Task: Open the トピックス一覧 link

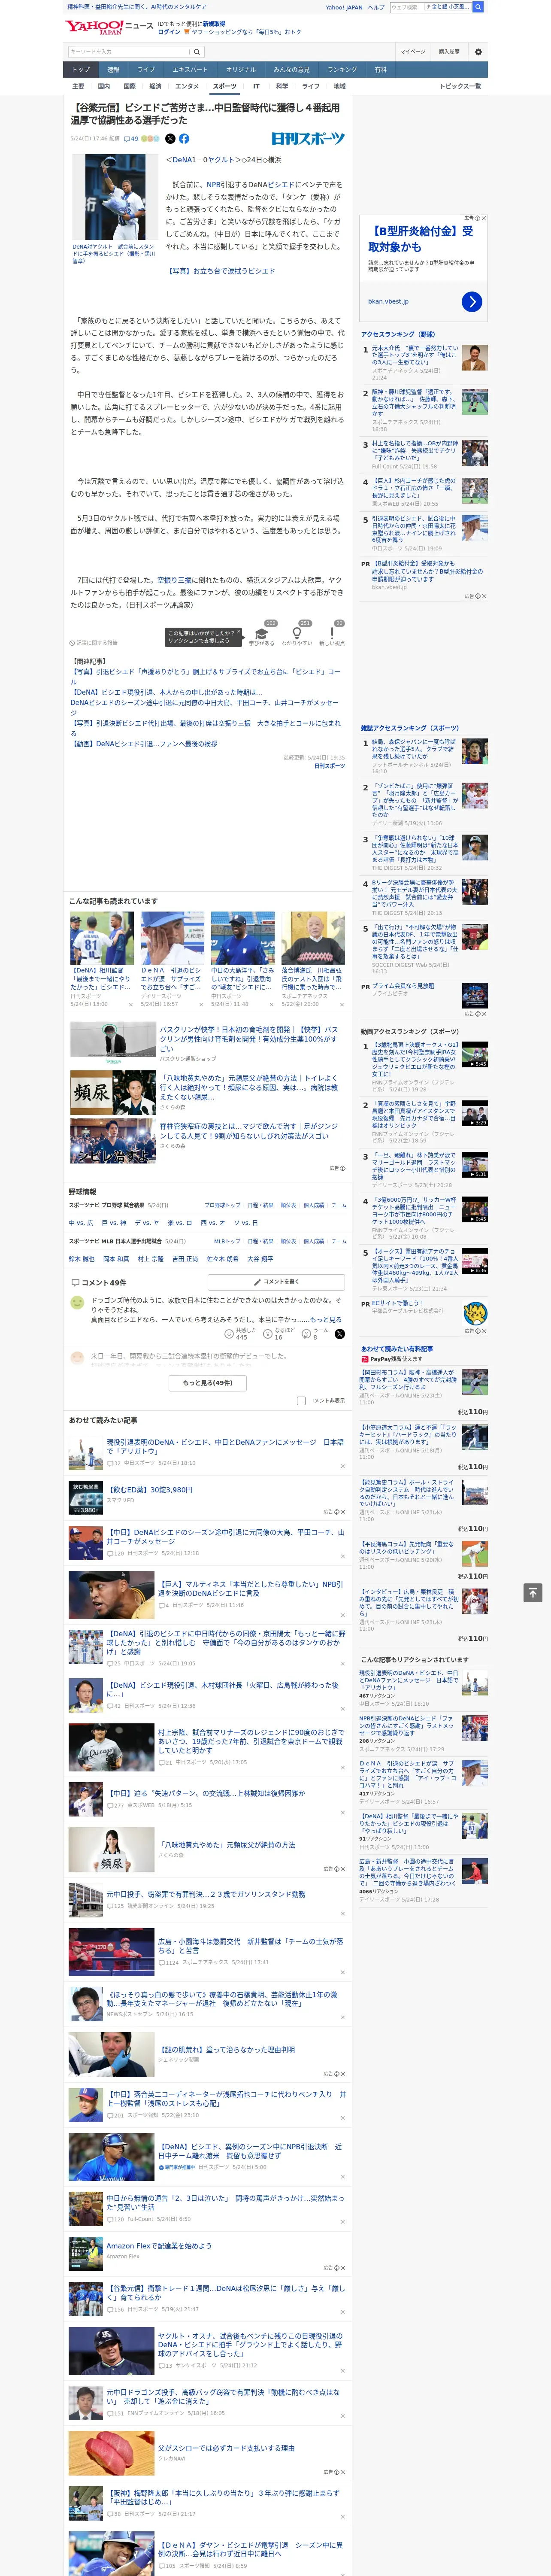Action: coord(460,87)
